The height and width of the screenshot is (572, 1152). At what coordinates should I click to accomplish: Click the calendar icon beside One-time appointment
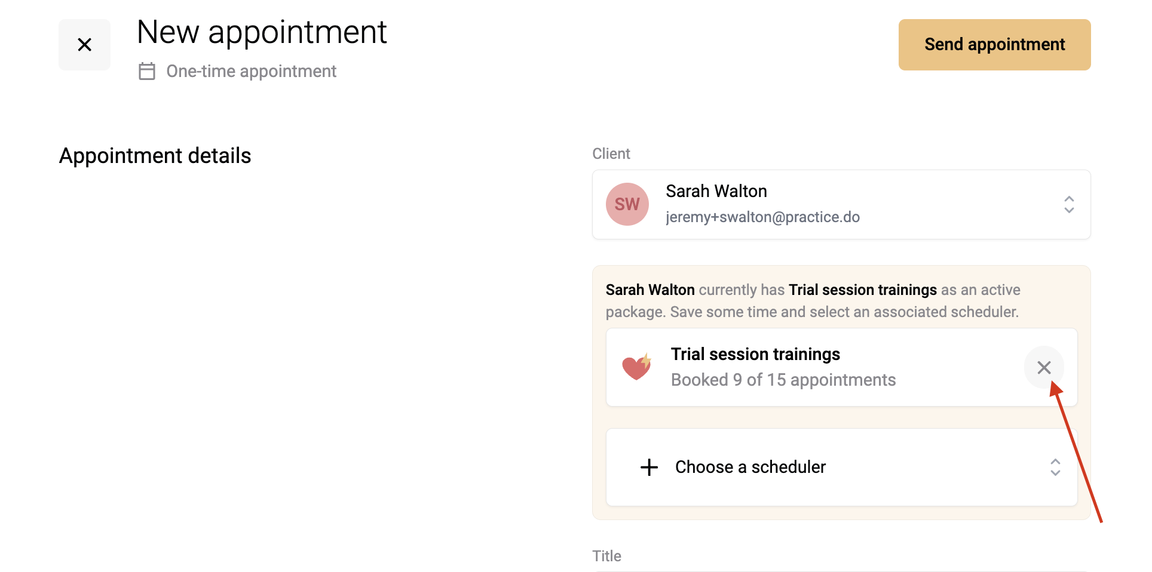pyautogui.click(x=147, y=71)
